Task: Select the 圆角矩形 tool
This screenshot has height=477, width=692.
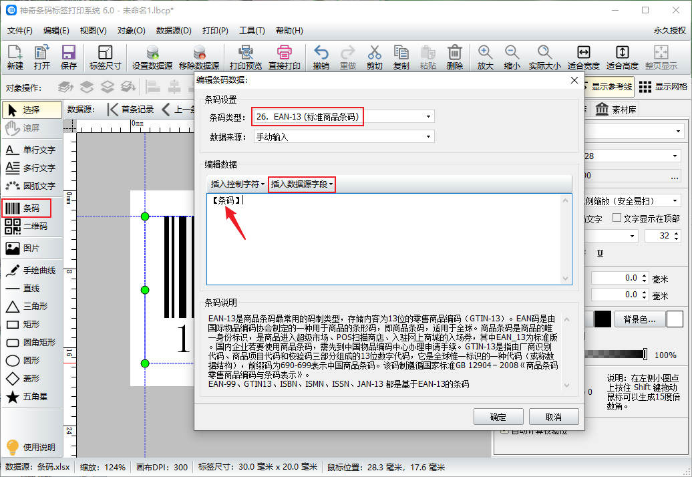Action: tap(32, 343)
